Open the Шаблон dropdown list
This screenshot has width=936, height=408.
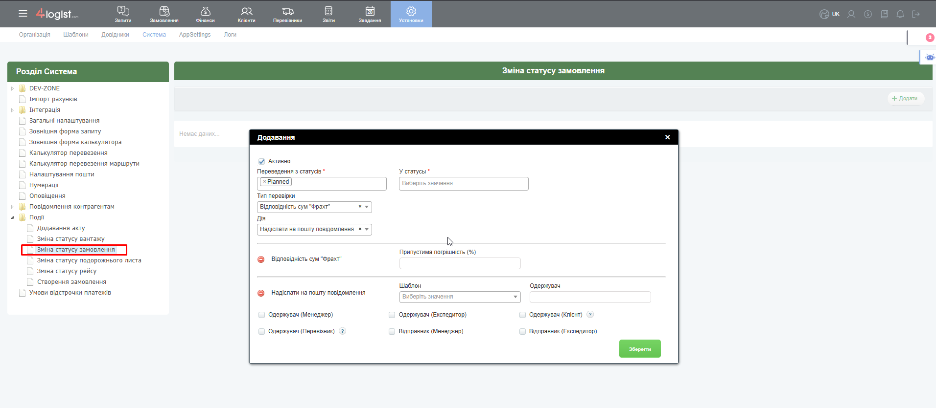click(x=515, y=297)
